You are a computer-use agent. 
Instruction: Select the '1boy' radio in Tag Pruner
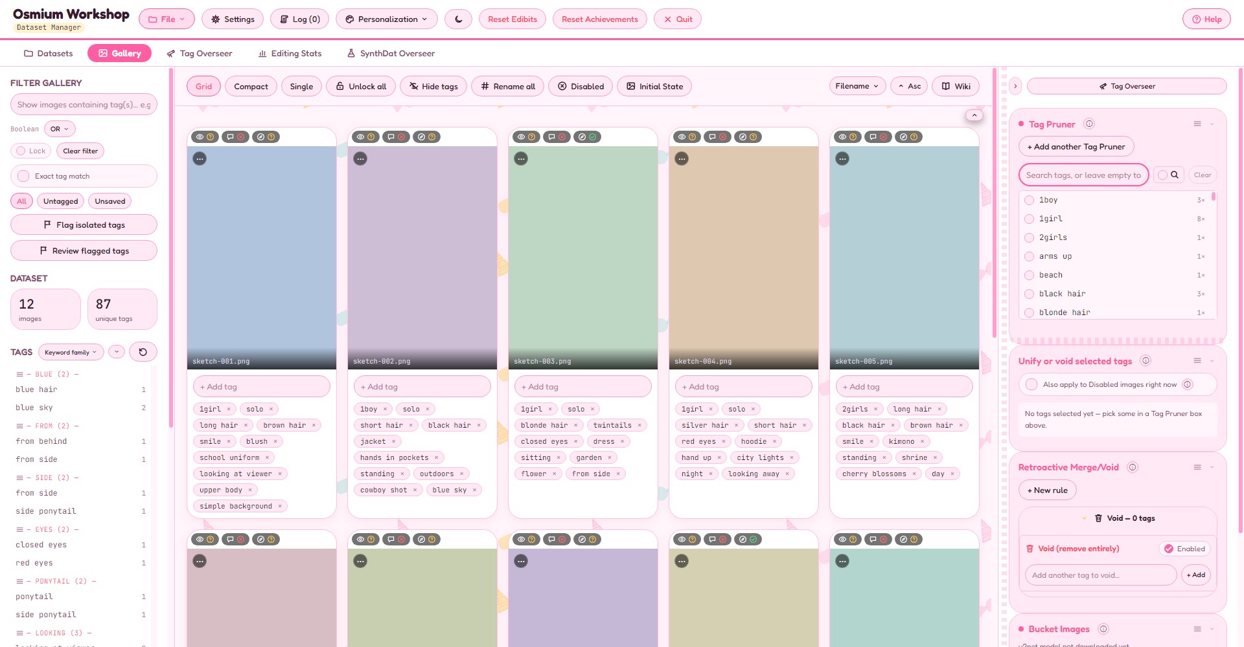(x=1029, y=200)
